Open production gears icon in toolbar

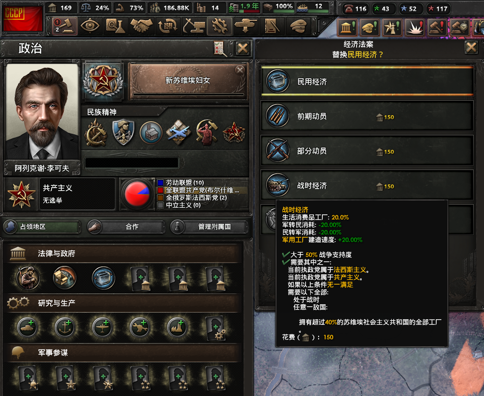219,26
